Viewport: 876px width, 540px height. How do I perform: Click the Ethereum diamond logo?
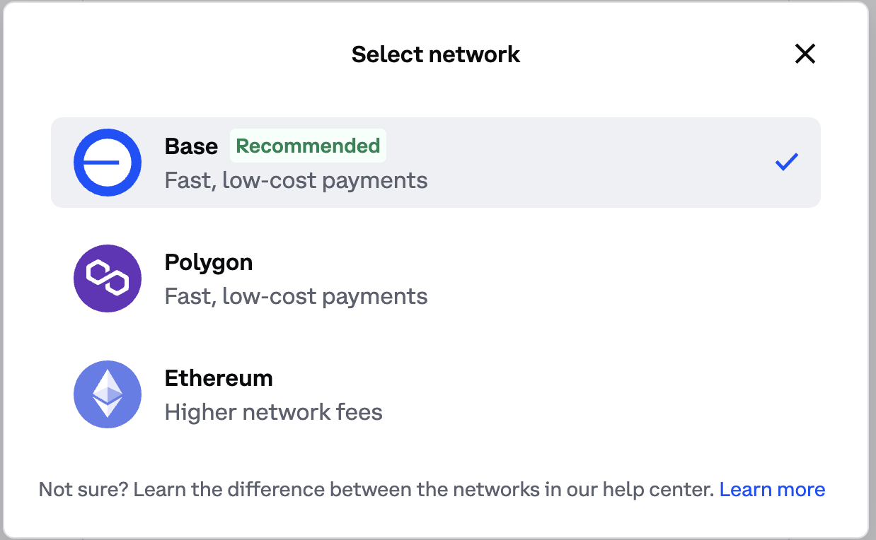[108, 394]
